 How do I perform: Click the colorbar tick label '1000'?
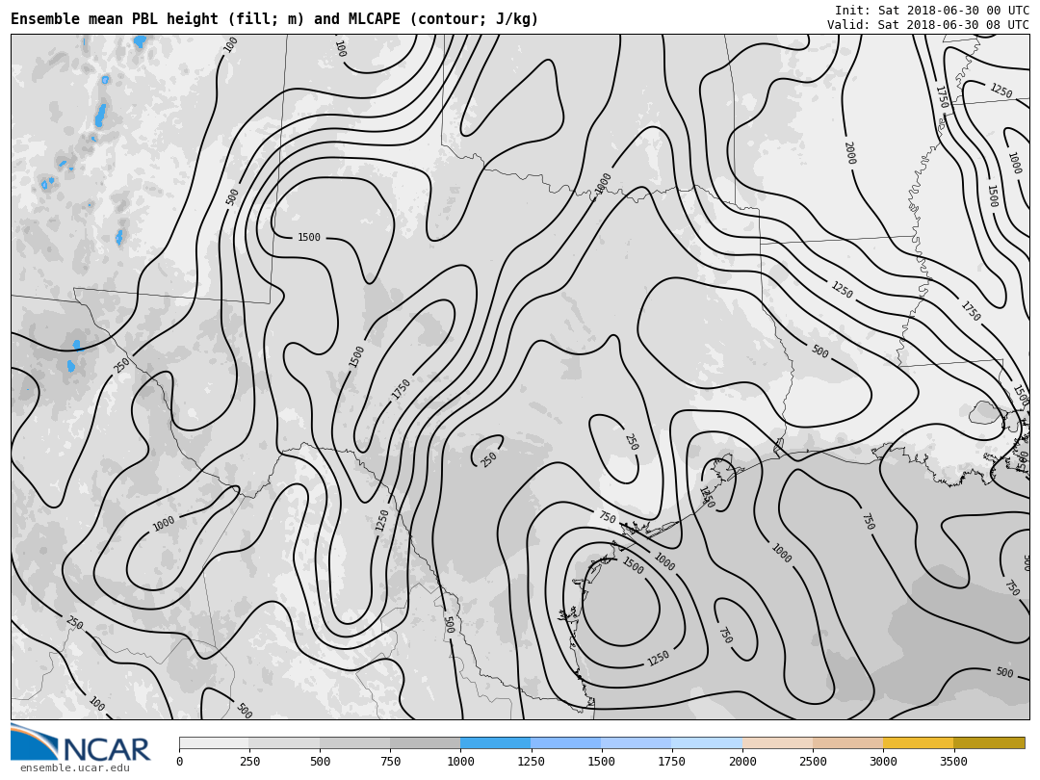[x=460, y=762]
